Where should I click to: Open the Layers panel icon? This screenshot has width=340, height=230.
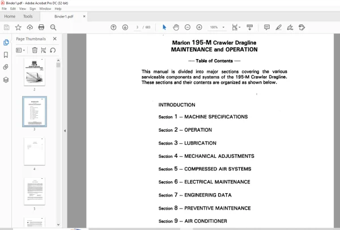[x=6, y=80]
